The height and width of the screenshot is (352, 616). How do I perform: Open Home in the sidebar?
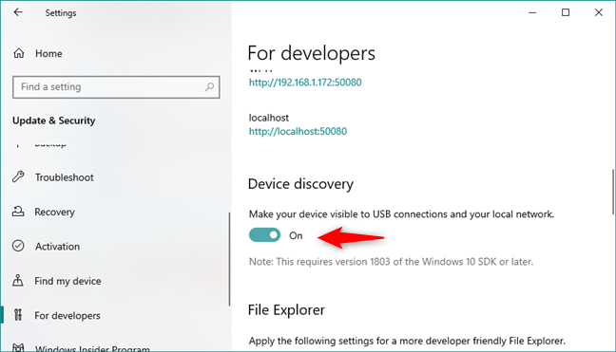(48, 53)
